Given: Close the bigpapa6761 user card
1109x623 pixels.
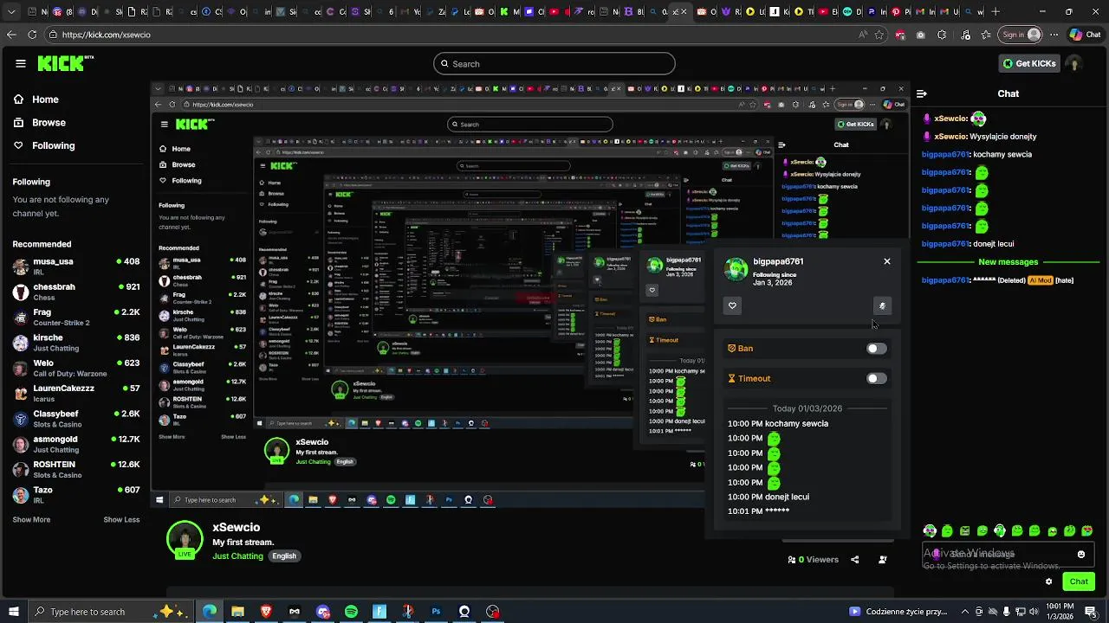Looking at the screenshot, I should 887,261.
